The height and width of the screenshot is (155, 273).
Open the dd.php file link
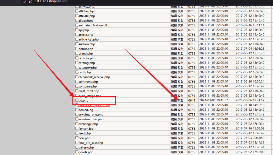coord(83,101)
